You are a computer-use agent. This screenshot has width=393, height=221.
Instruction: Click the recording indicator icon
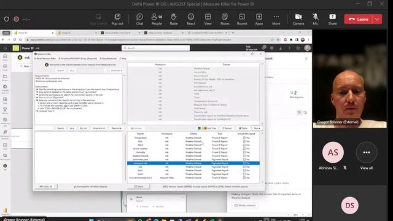point(17,19)
